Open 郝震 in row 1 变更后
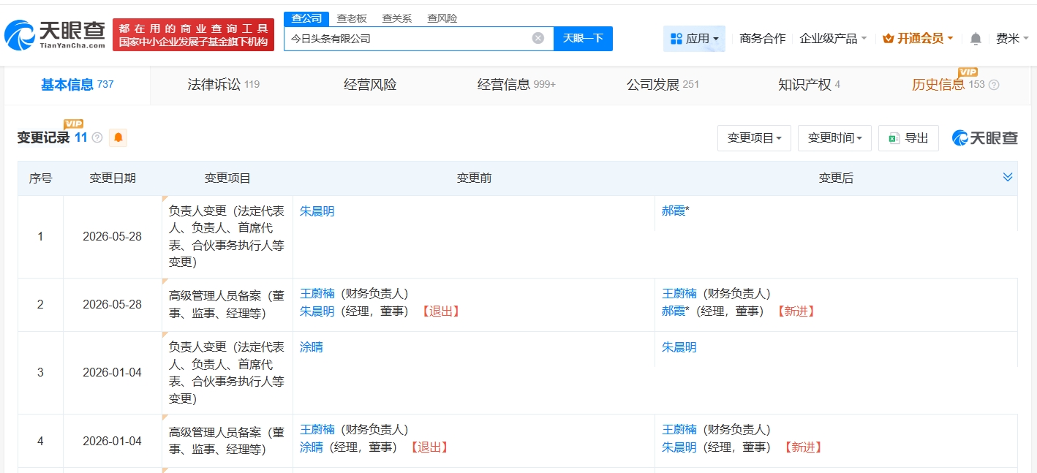The height and width of the screenshot is (473, 1037). pyautogui.click(x=674, y=211)
